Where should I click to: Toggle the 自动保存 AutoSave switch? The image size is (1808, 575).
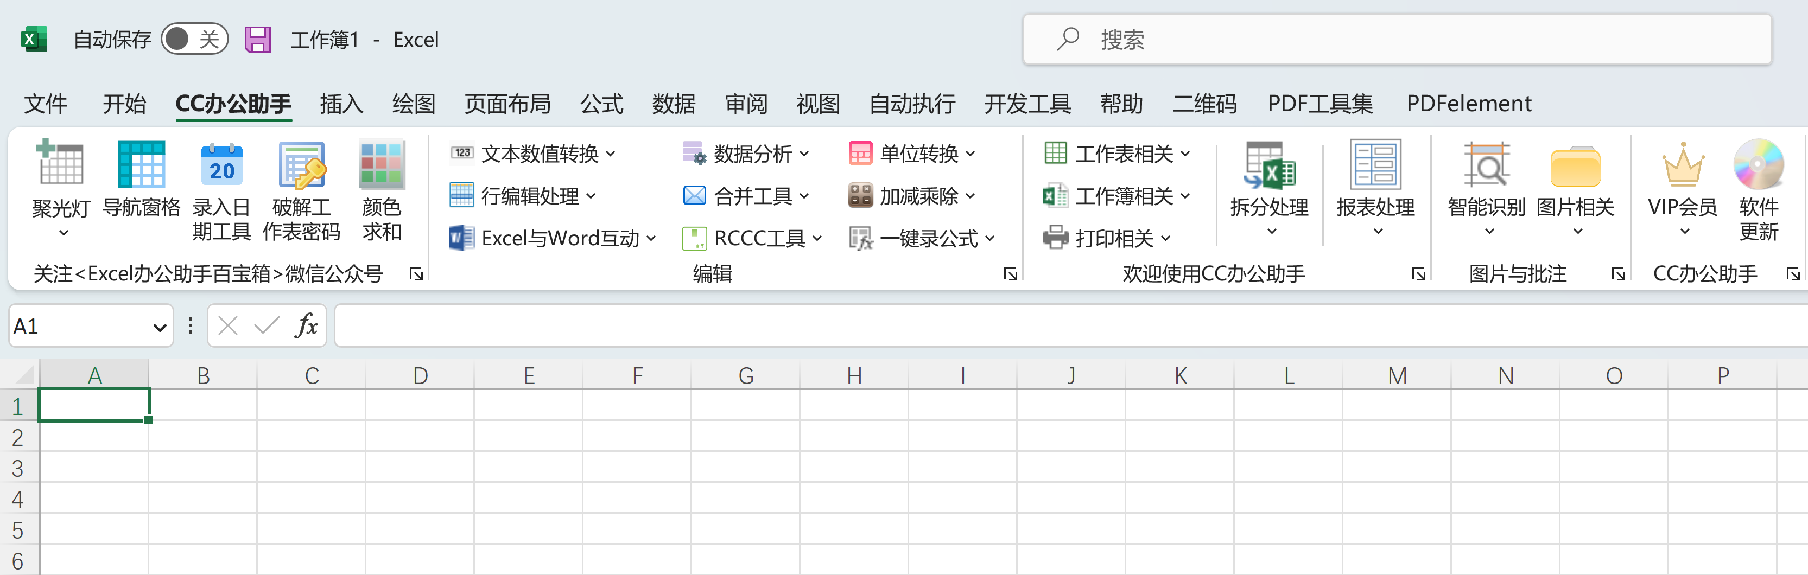point(194,39)
